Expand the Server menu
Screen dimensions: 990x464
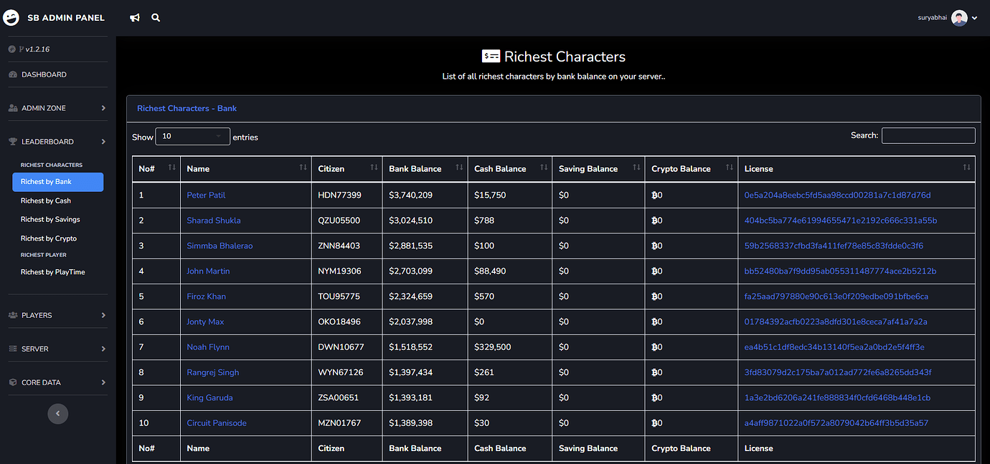point(57,349)
